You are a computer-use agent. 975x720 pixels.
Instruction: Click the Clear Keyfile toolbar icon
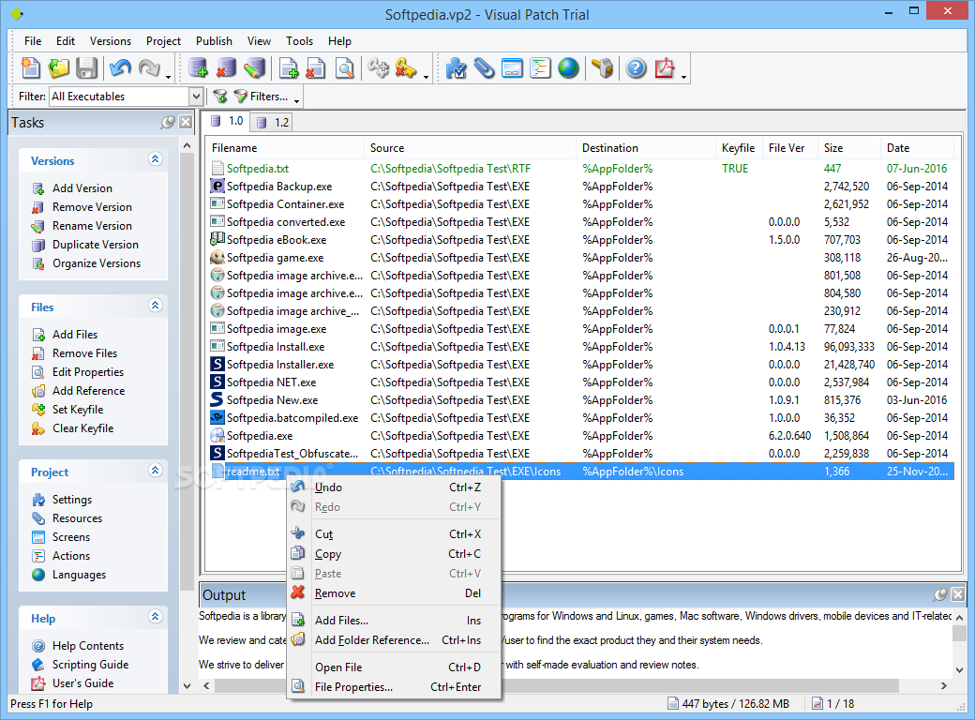tap(406, 68)
